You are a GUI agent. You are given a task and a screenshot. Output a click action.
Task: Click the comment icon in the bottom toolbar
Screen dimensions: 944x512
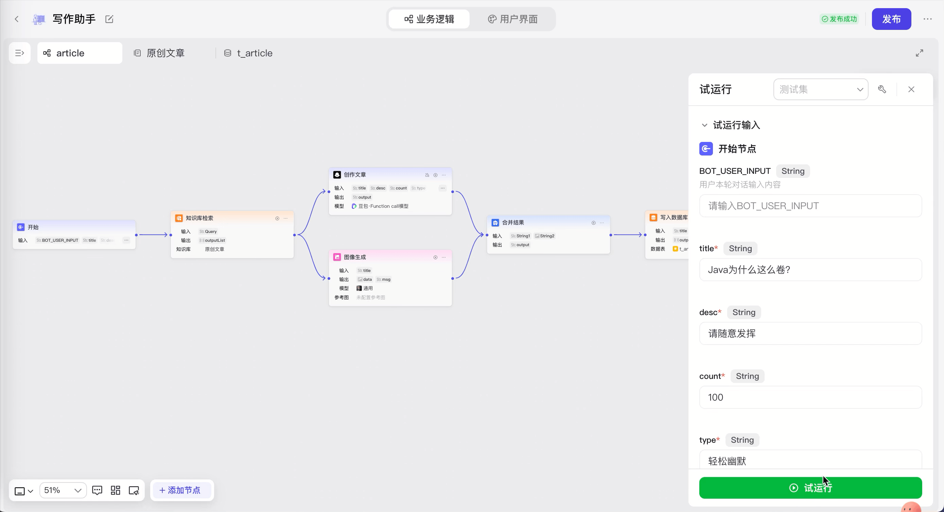click(x=97, y=490)
